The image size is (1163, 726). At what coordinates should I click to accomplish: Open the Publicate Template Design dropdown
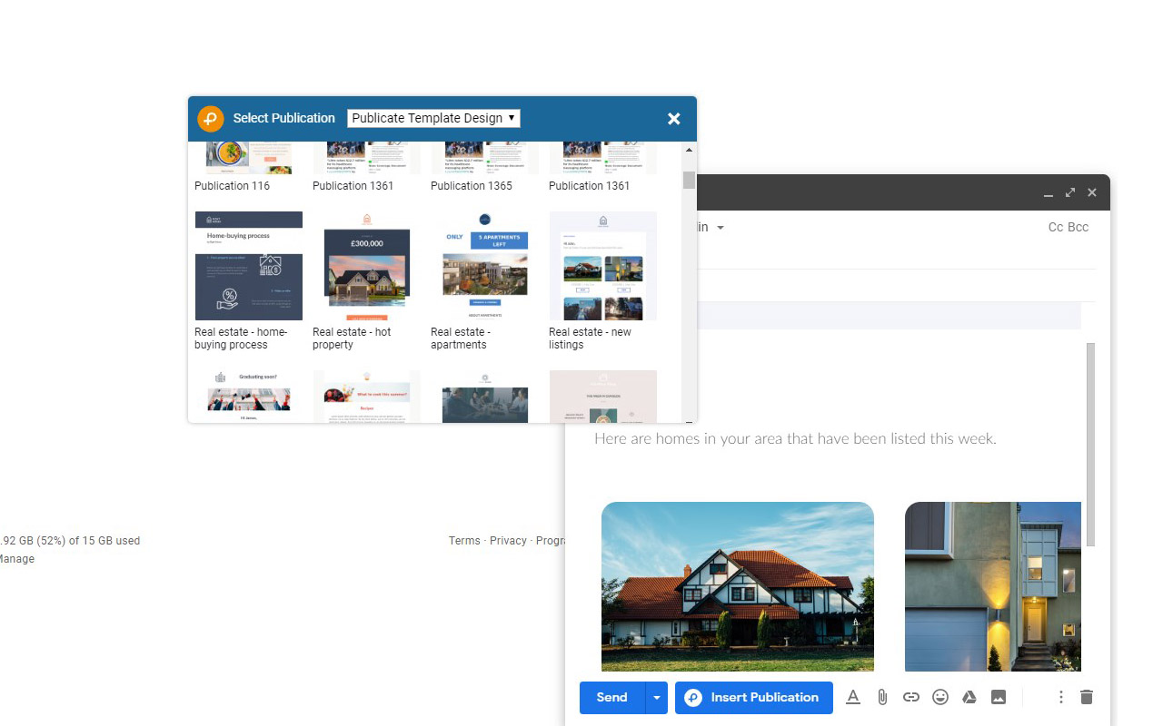coord(433,118)
